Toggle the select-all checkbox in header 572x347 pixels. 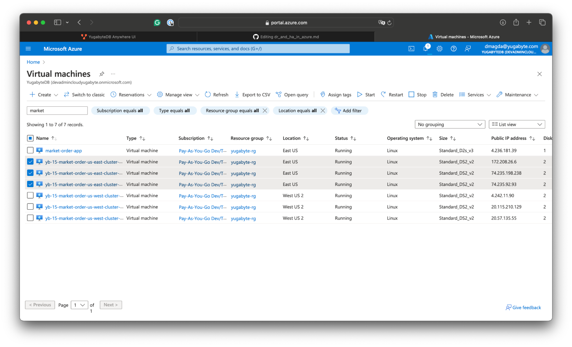(x=30, y=138)
